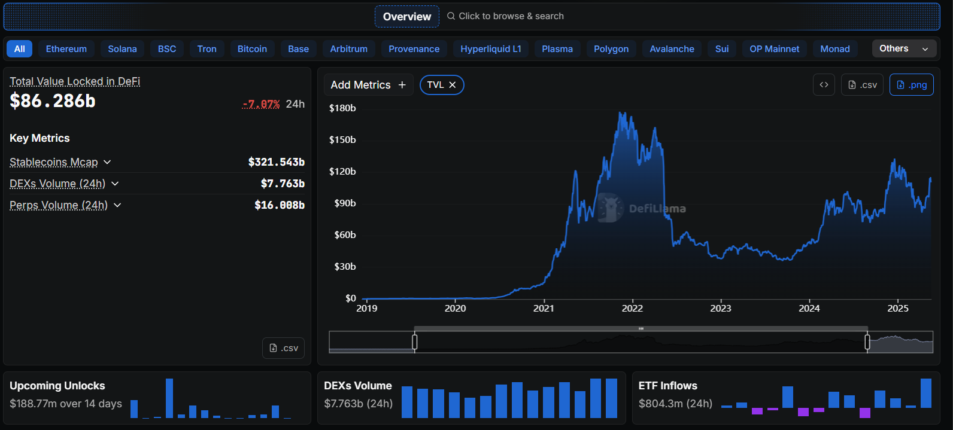
Task: Filter by Avalanche chain
Action: (672, 49)
